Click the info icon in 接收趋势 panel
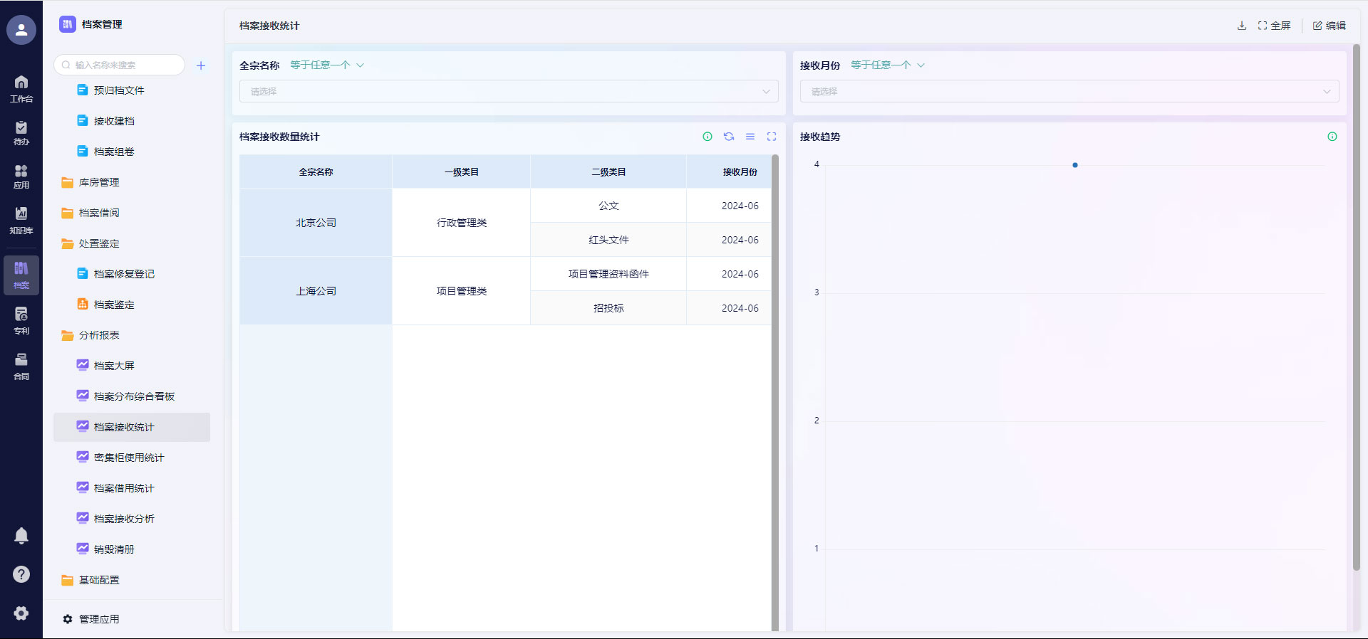Image resolution: width=1368 pixels, height=639 pixels. 1332,137
